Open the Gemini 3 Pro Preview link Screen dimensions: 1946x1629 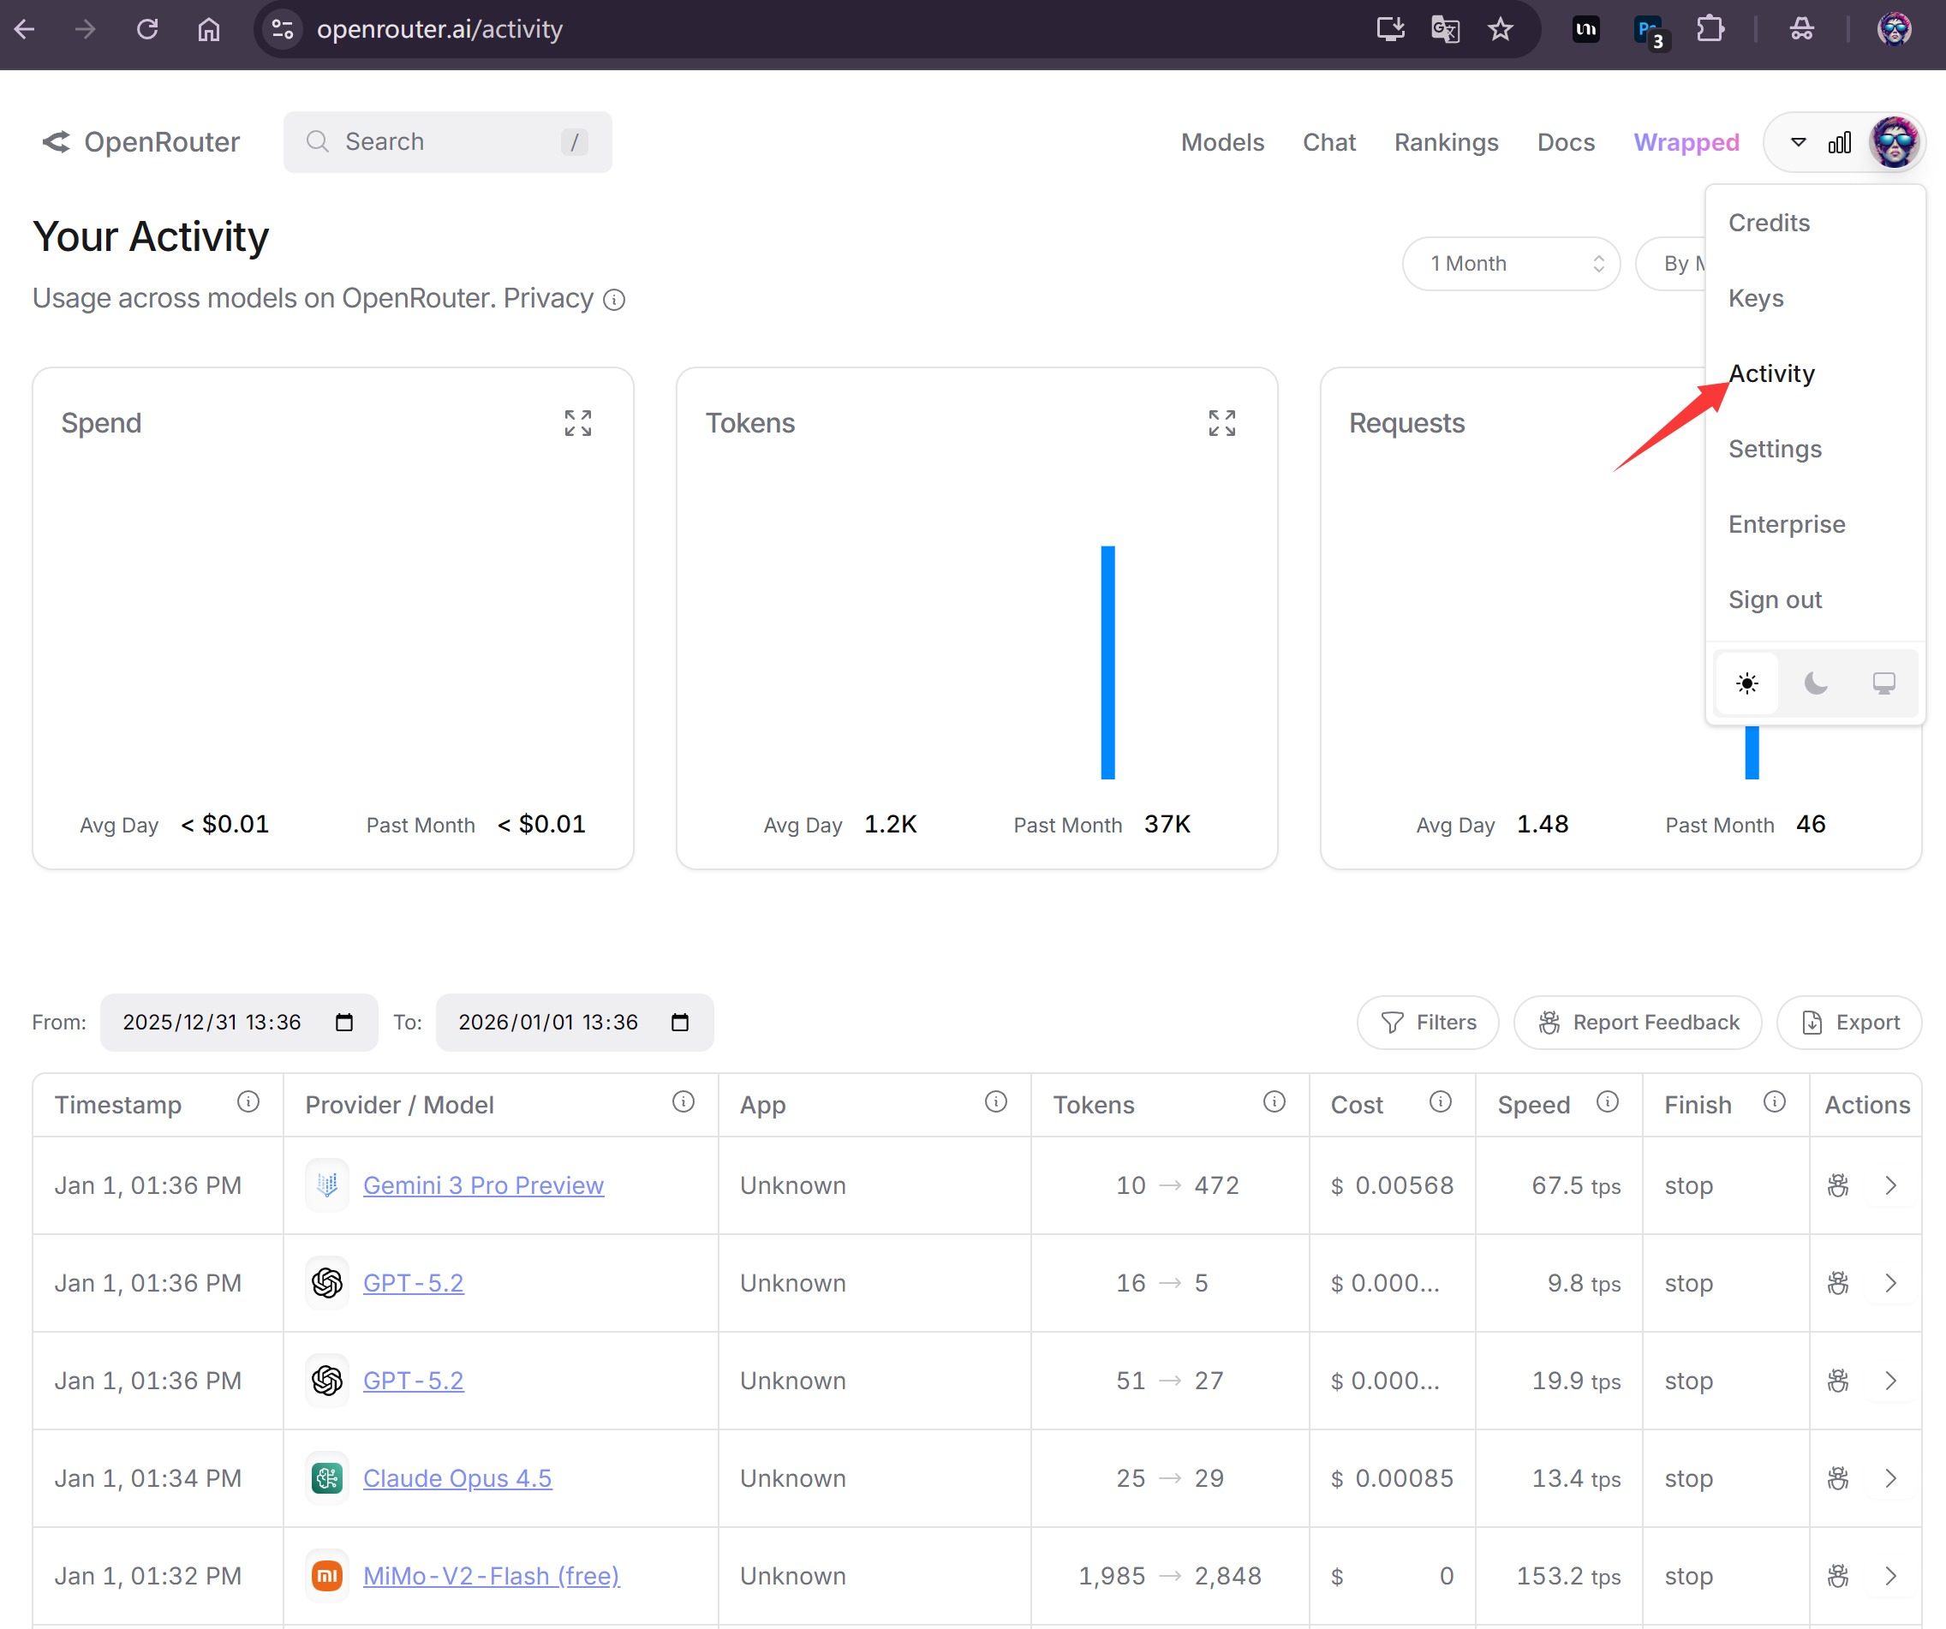coord(483,1185)
